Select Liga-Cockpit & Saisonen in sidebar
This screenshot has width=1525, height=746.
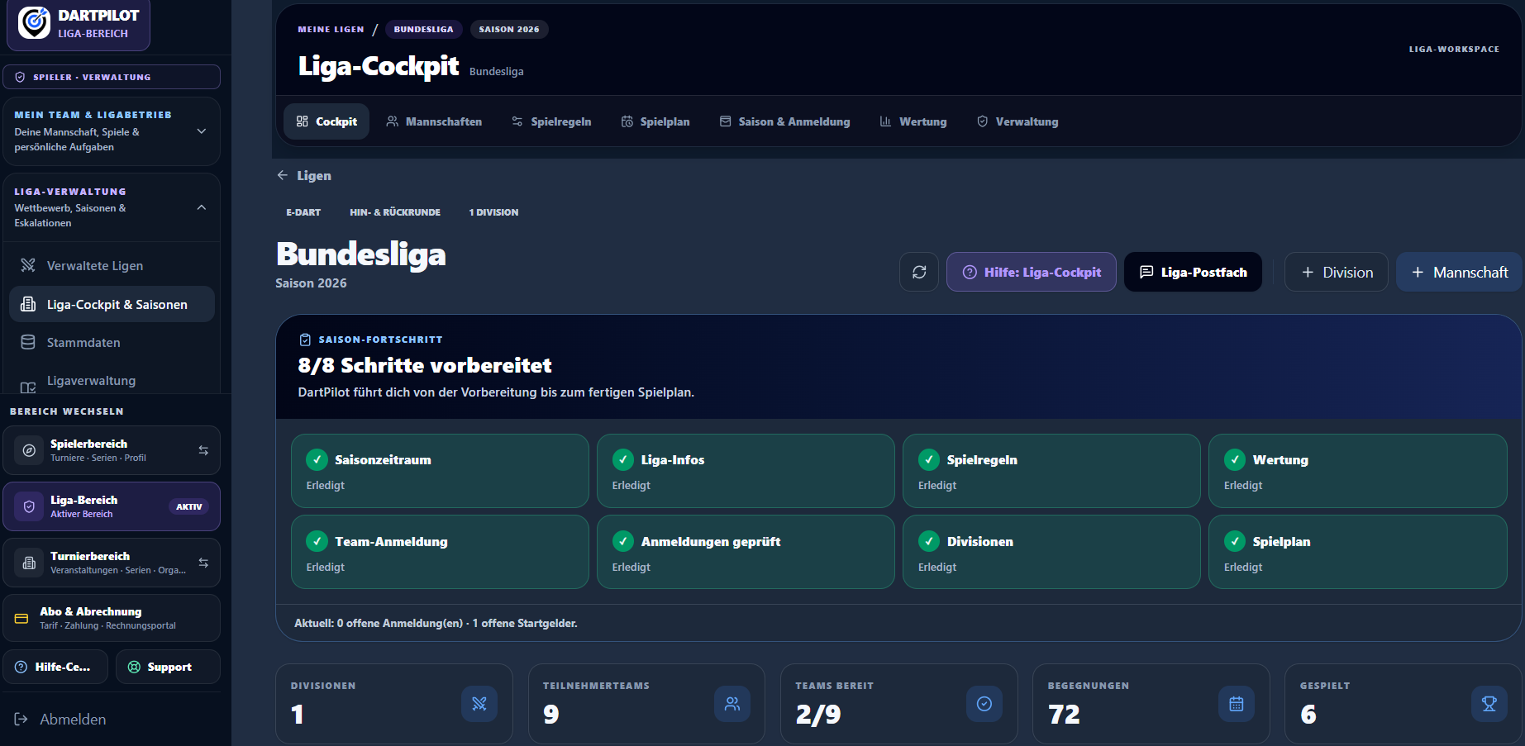click(x=112, y=304)
